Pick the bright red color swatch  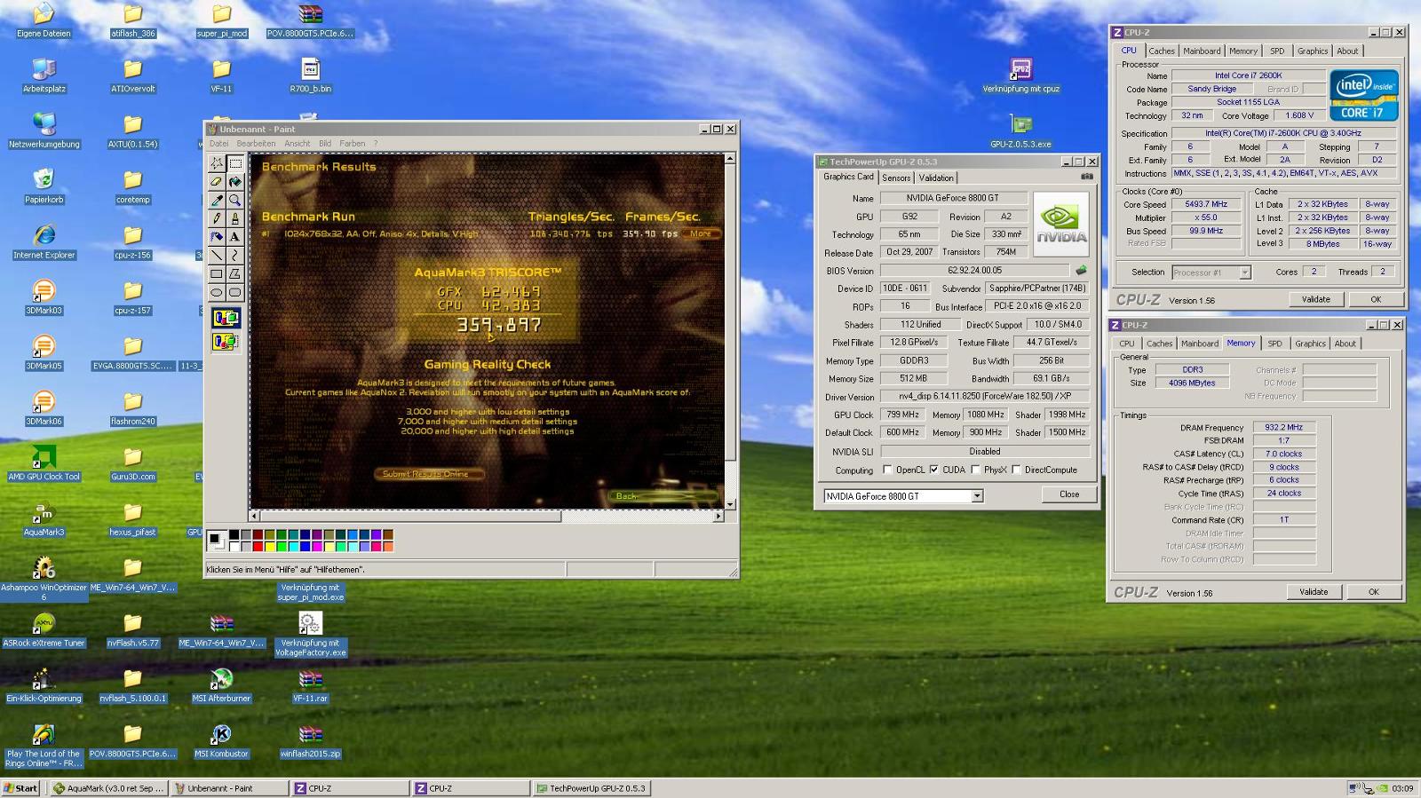(x=257, y=546)
